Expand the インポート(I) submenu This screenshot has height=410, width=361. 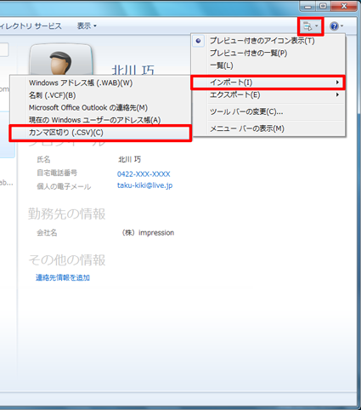268,83
